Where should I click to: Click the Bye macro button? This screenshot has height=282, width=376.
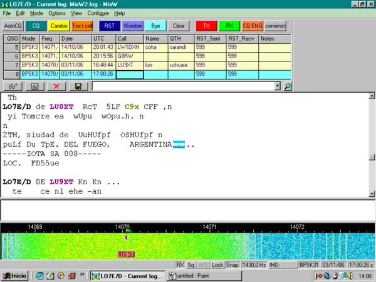click(x=155, y=26)
